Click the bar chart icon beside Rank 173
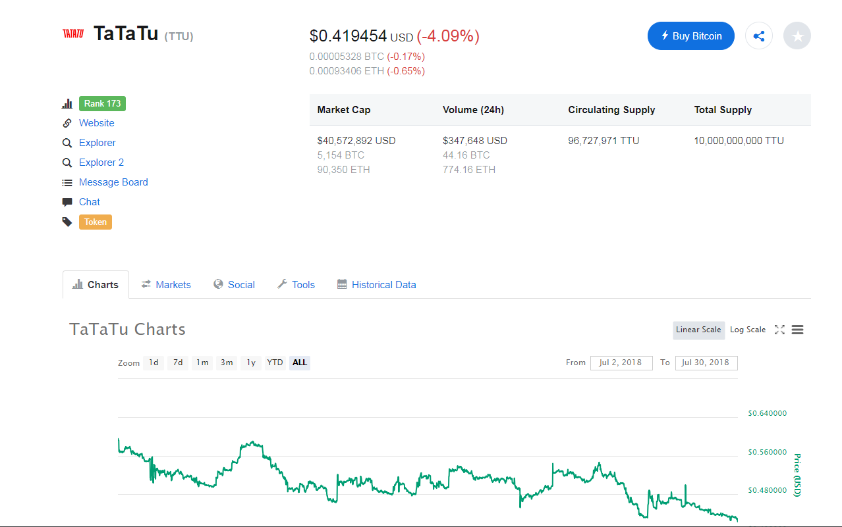Image resolution: width=842 pixels, height=527 pixels. [x=67, y=104]
